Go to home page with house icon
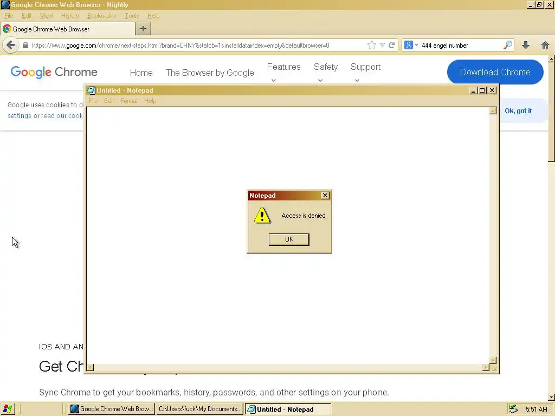555x416 pixels. (x=545, y=45)
